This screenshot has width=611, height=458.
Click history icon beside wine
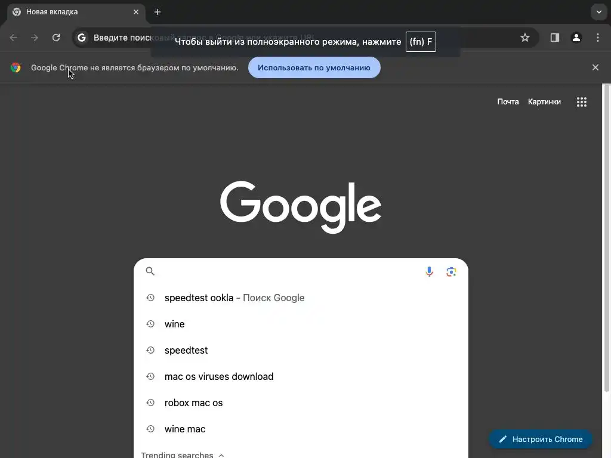[150, 324]
